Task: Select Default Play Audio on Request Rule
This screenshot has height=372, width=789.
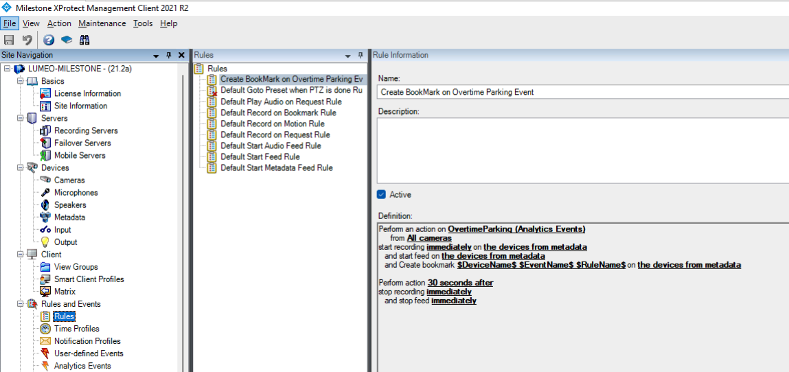Action: (x=281, y=102)
